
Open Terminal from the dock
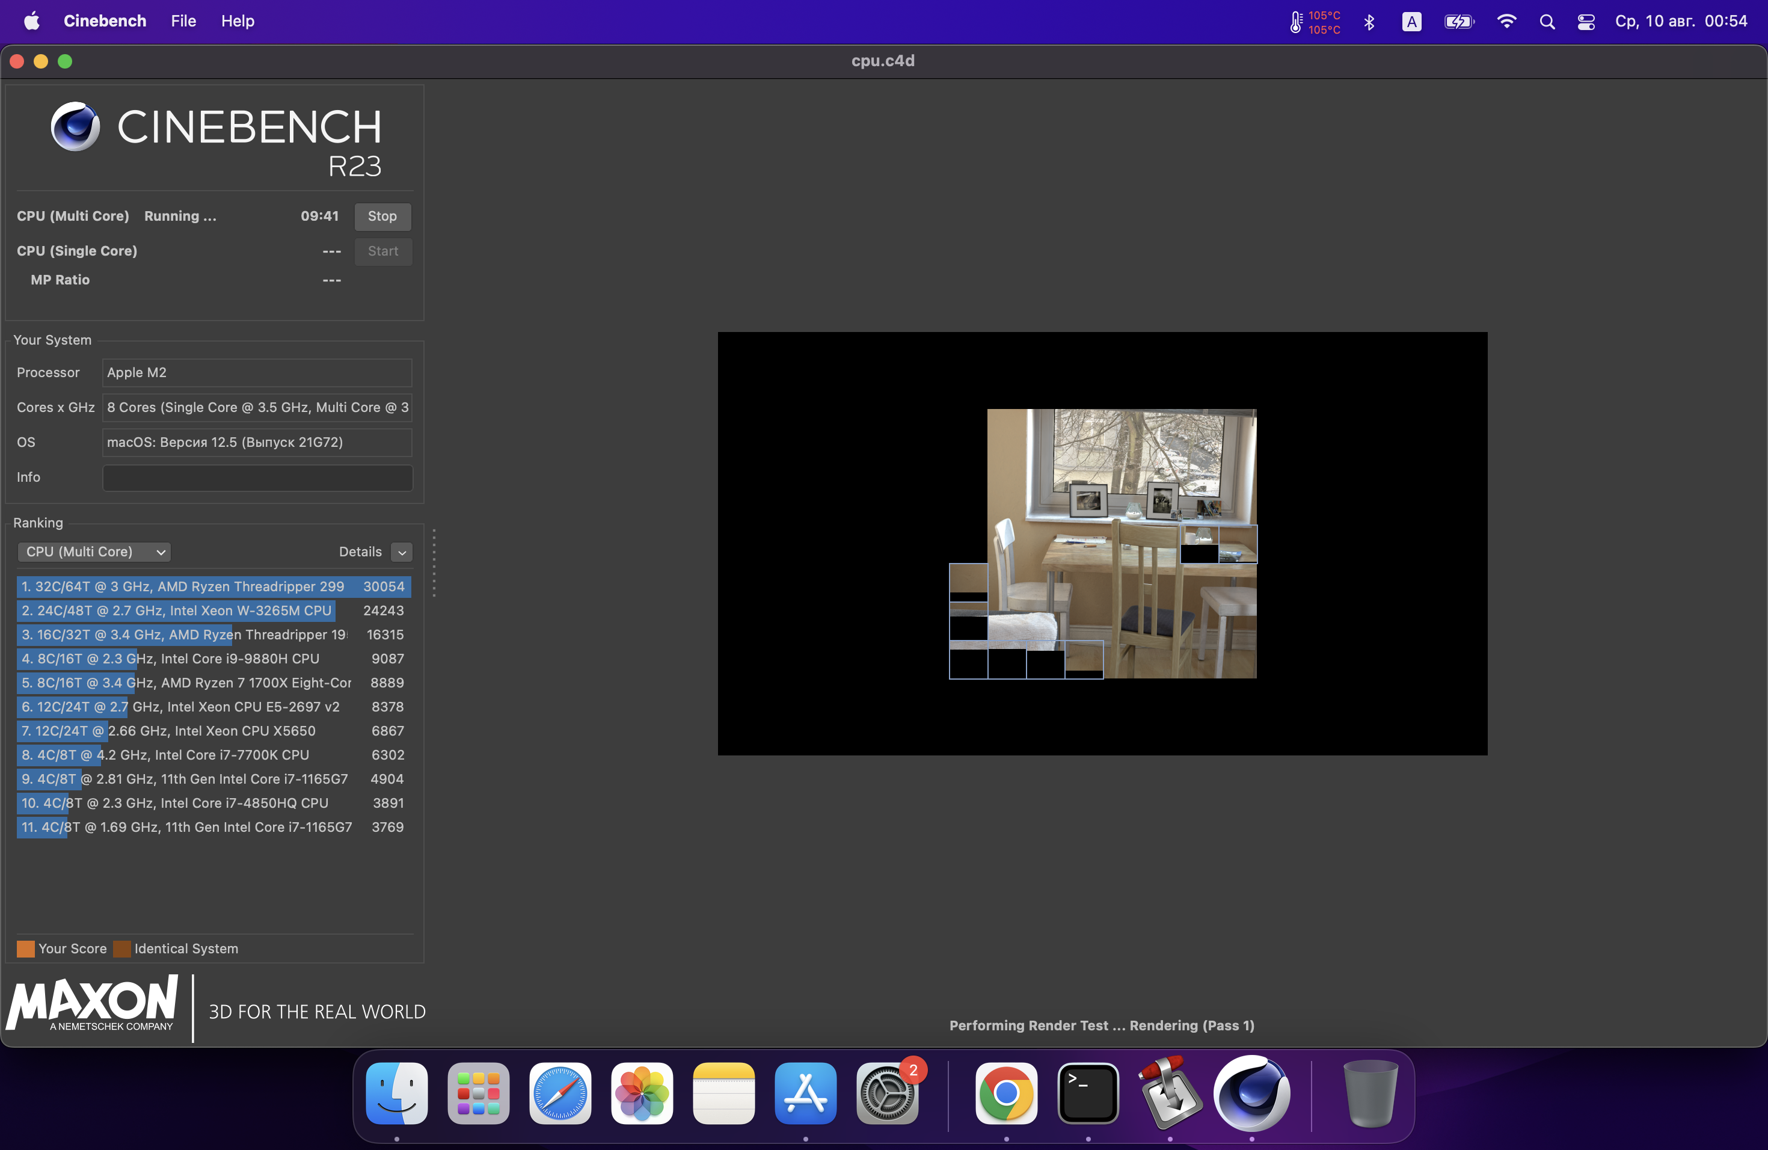(x=1087, y=1093)
